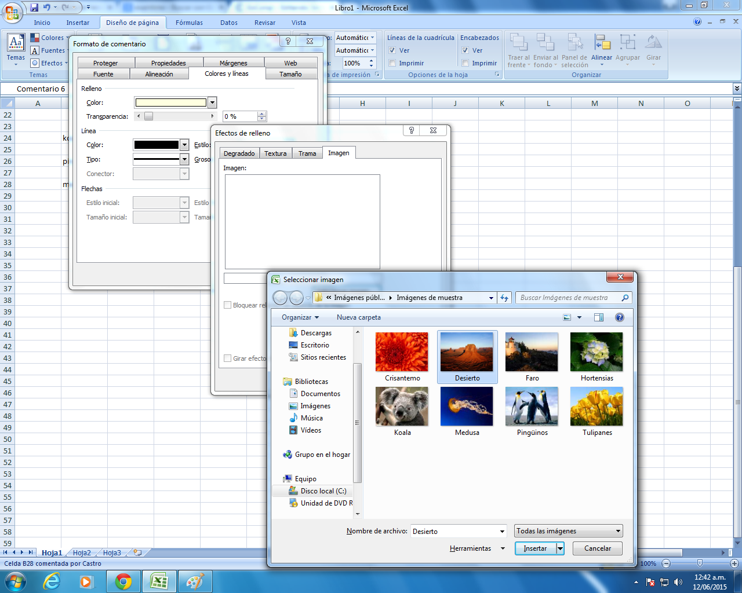The height and width of the screenshot is (593, 742).
Task: Open Google Chrome from the taskbar
Action: pos(123,581)
